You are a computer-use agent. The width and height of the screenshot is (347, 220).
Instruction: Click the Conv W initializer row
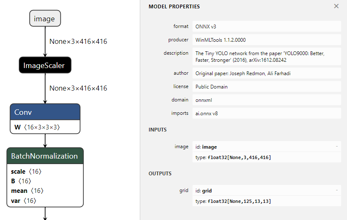pyautogui.click(x=45, y=127)
